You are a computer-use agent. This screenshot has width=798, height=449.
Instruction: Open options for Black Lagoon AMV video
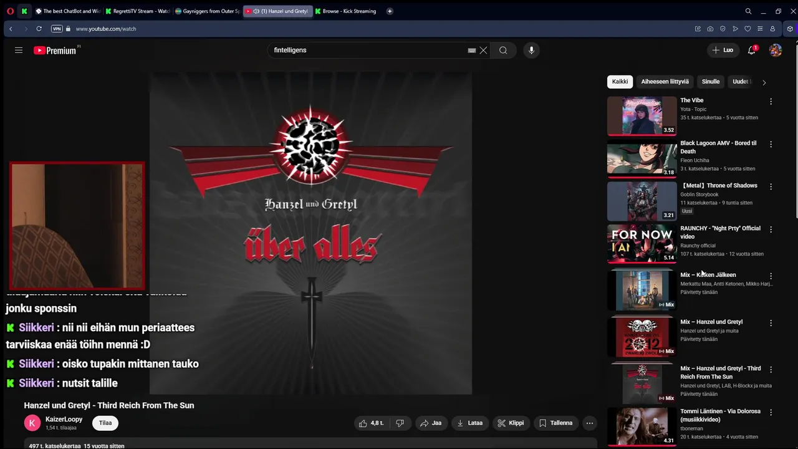pos(771,144)
